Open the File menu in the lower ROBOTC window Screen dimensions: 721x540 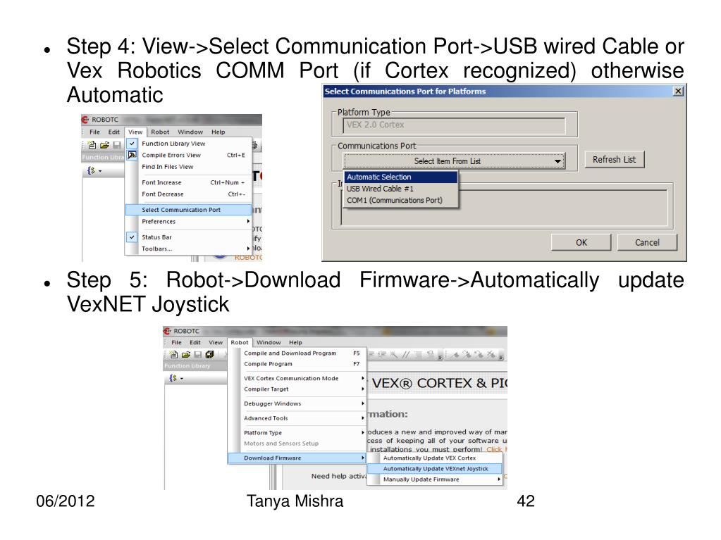pos(177,343)
